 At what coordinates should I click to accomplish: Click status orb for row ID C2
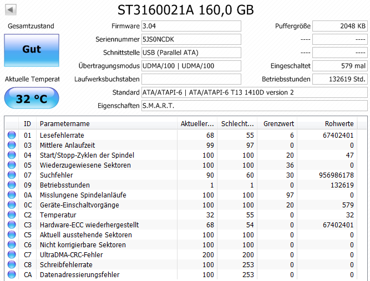12,215
